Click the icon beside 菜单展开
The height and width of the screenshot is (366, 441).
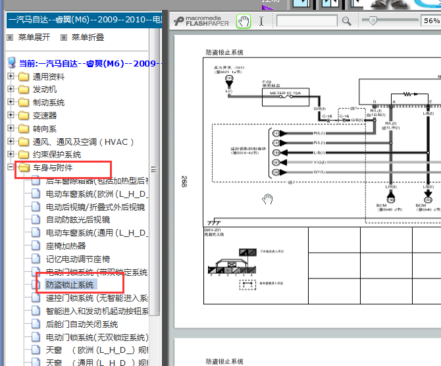[x=10, y=38]
